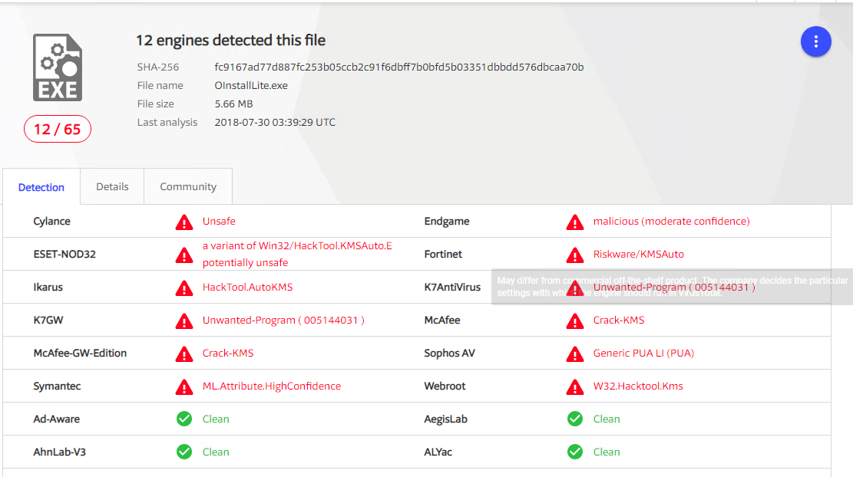Click the Riskware/KMSAuto result

pos(639,254)
